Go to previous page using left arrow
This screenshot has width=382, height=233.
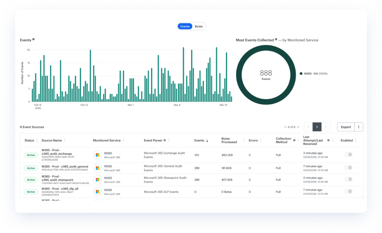[x=309, y=127]
